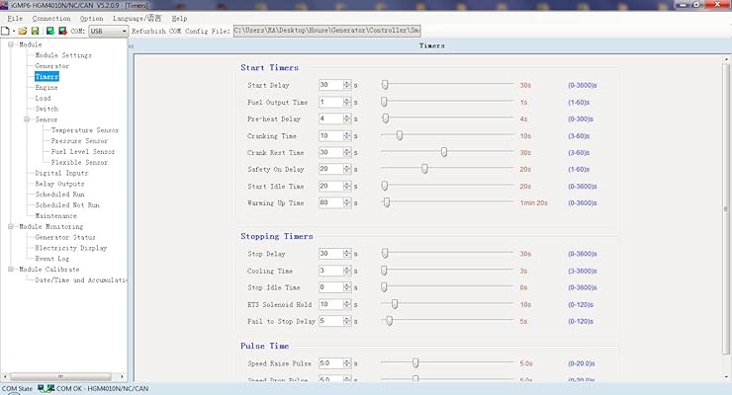Open the Option menu
Image resolution: width=732 pixels, height=395 pixels.
[x=91, y=18]
